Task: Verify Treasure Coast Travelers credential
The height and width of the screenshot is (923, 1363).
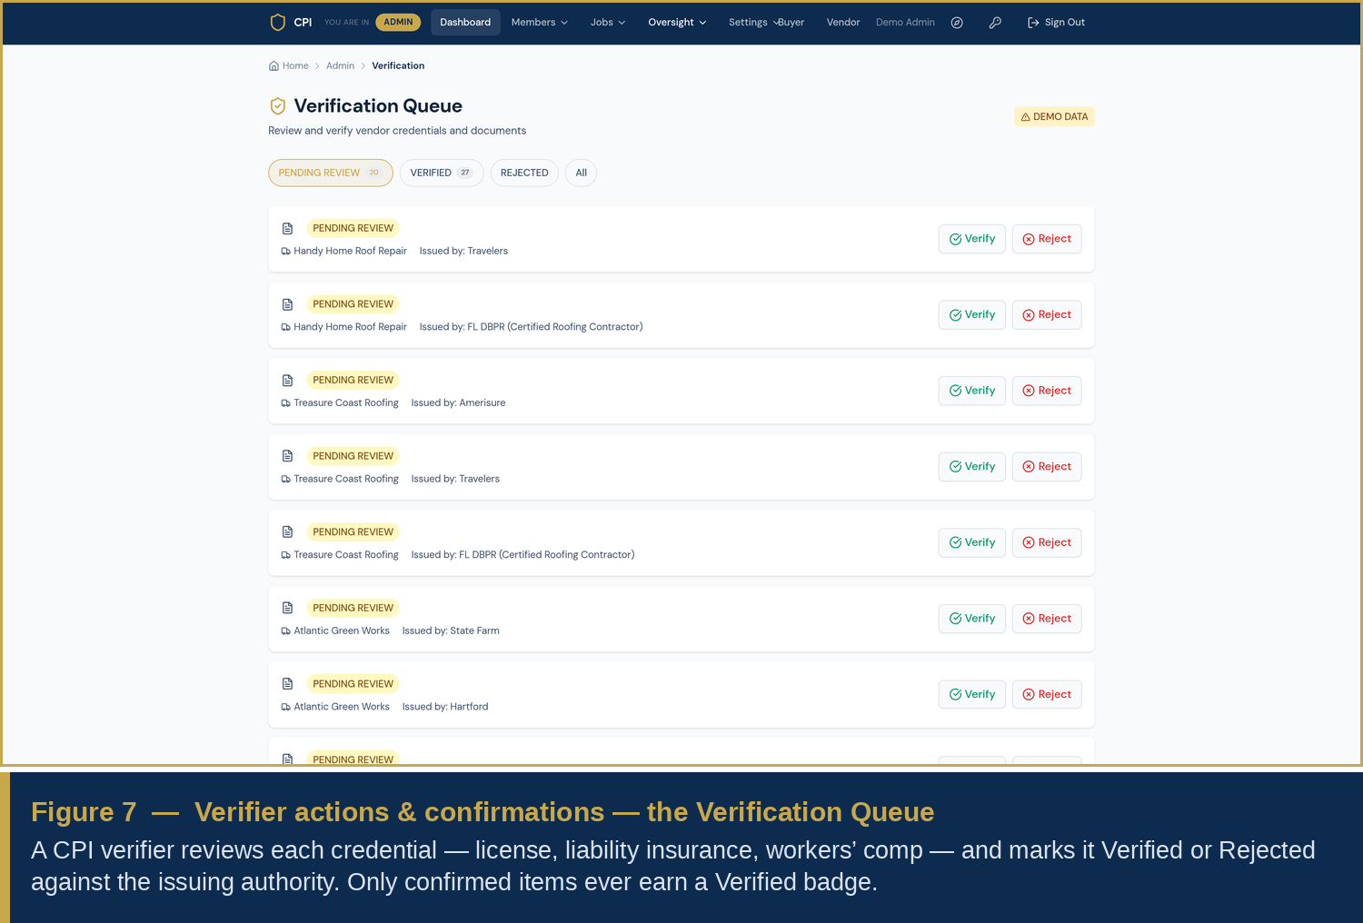Action: 972,467
